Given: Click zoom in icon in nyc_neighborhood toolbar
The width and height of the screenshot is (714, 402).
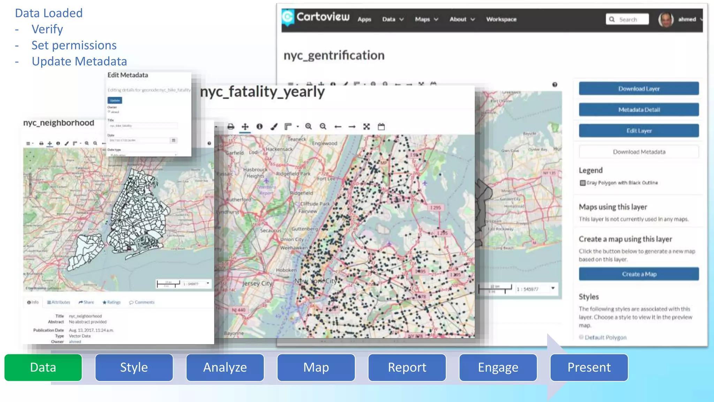Looking at the screenshot, I should pos(87,143).
